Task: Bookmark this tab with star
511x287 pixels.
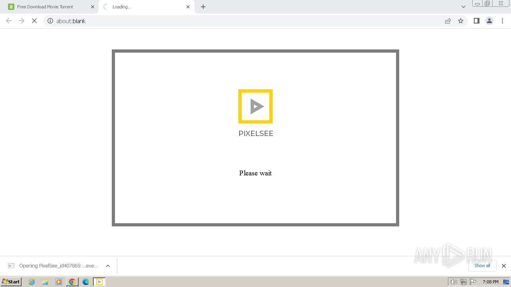Action: point(461,21)
